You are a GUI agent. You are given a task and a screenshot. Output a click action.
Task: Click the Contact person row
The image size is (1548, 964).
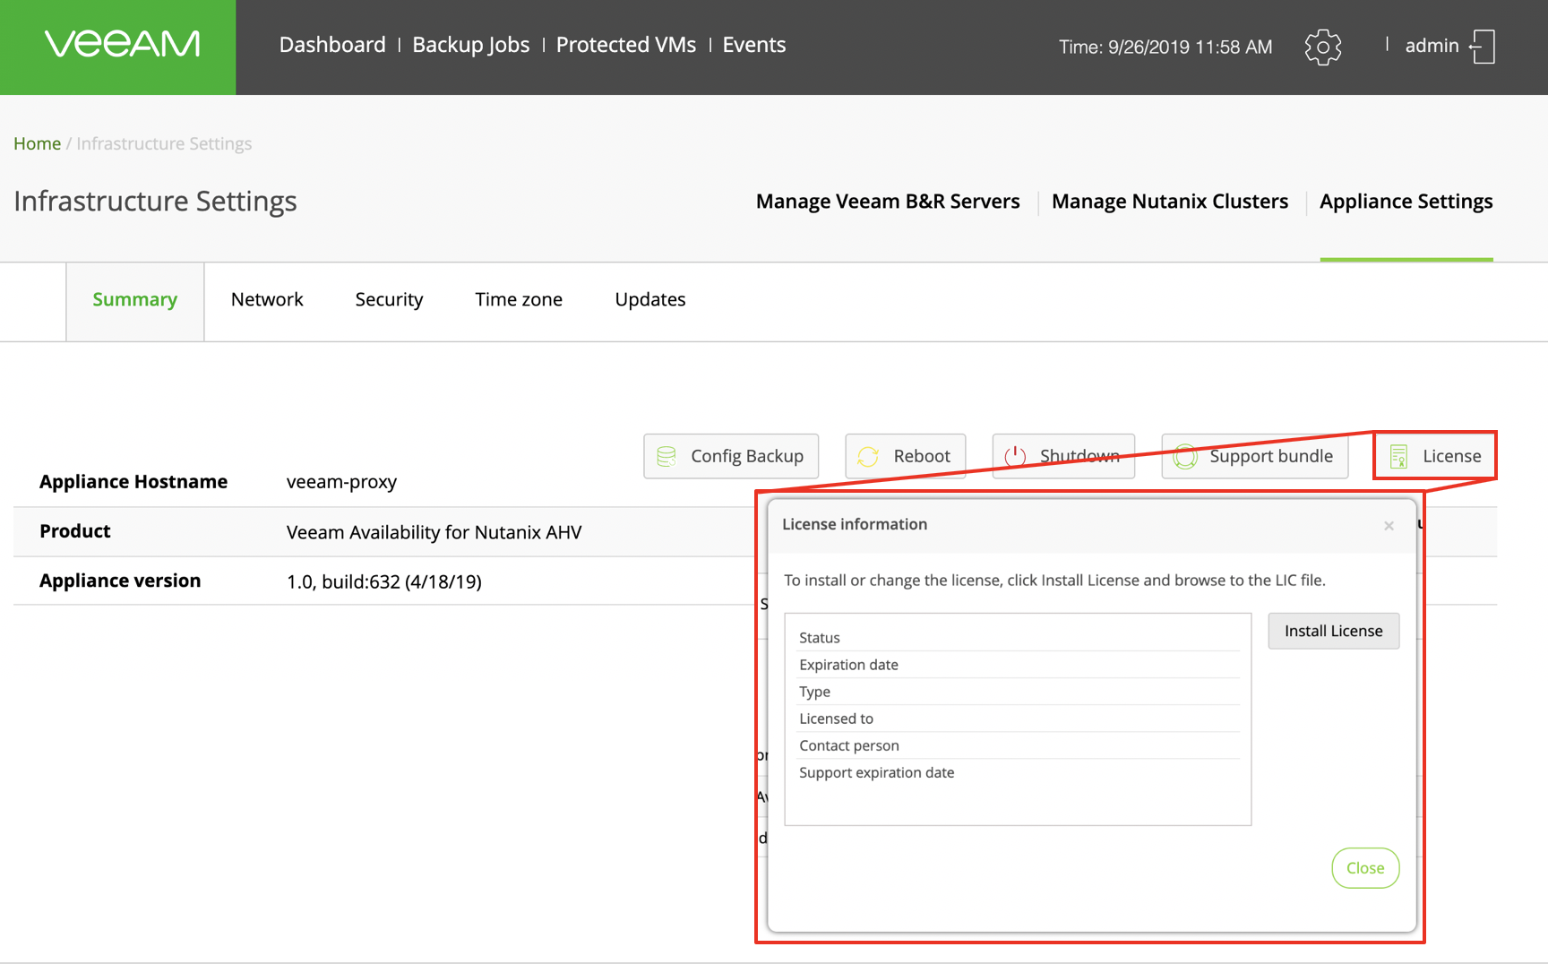click(1018, 745)
